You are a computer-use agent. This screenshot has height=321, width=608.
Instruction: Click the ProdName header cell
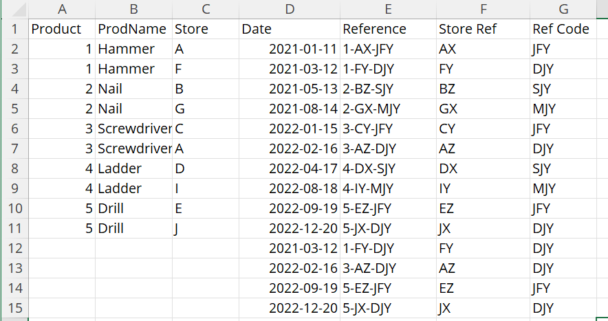[x=134, y=29]
